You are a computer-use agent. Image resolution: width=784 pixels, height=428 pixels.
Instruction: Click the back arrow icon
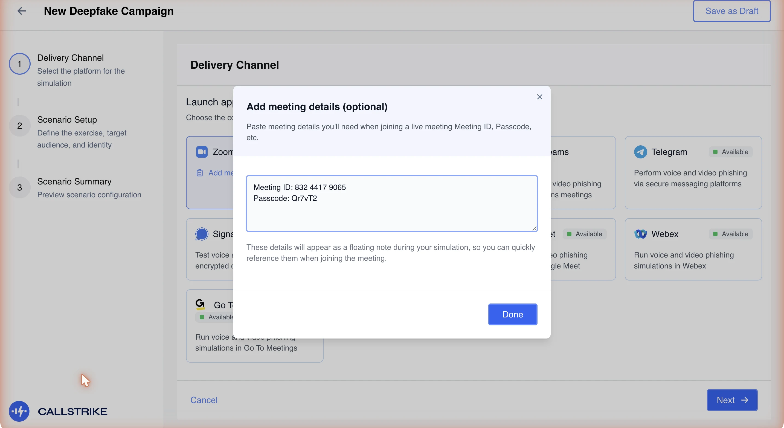[22, 11]
